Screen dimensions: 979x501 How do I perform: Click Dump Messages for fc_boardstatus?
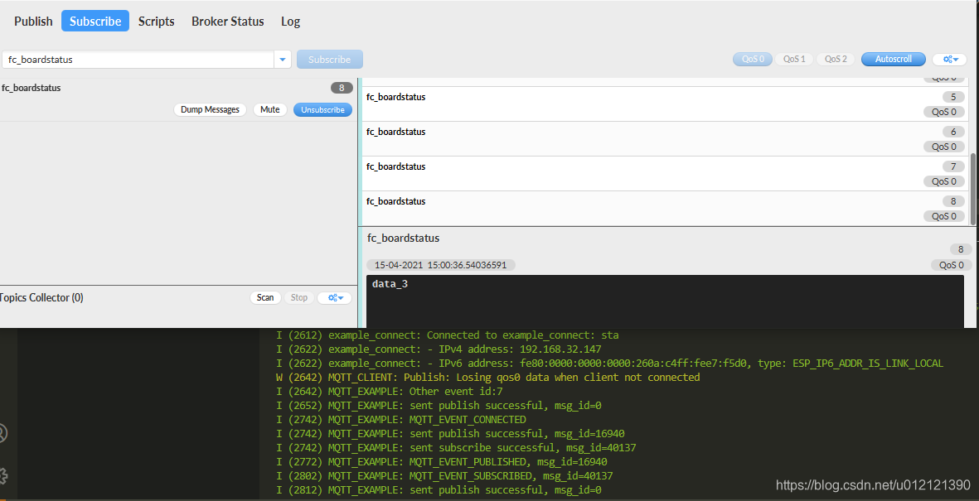point(210,110)
